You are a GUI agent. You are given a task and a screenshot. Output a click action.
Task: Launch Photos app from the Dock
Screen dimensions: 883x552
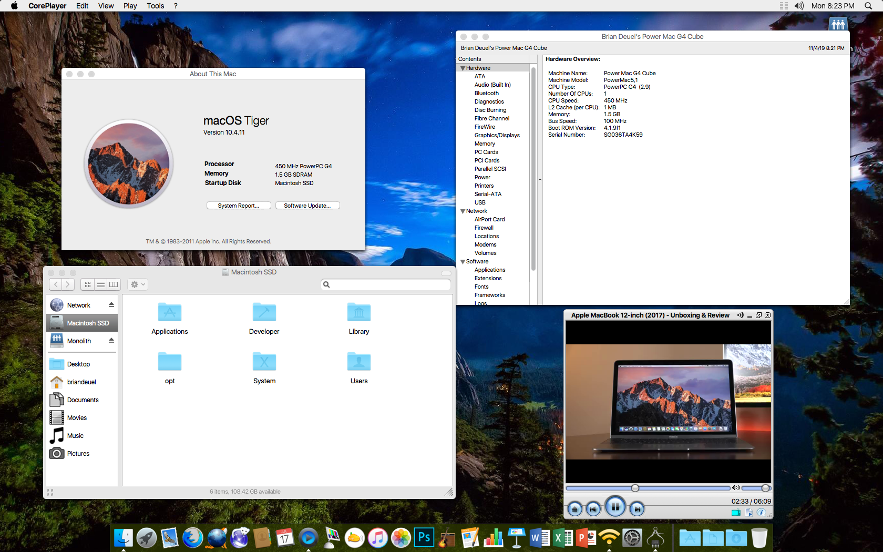click(x=401, y=538)
